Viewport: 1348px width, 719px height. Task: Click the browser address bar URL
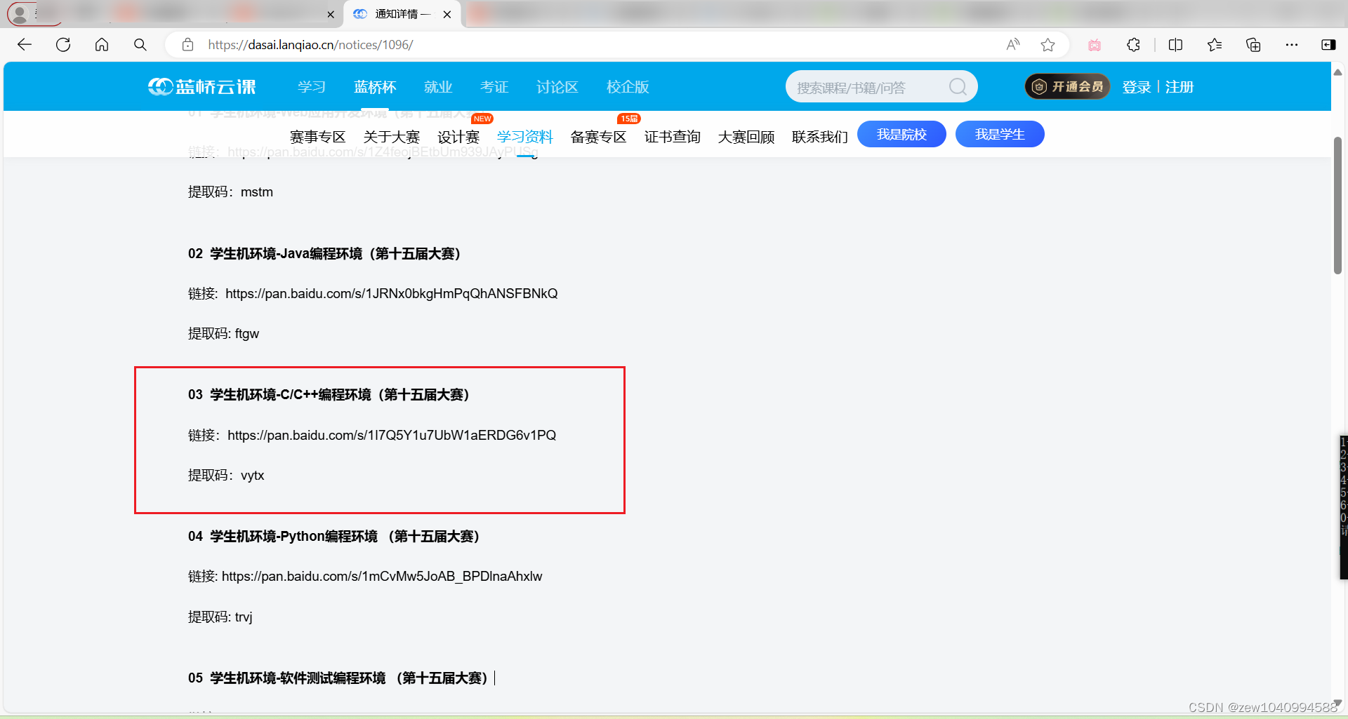tap(310, 45)
